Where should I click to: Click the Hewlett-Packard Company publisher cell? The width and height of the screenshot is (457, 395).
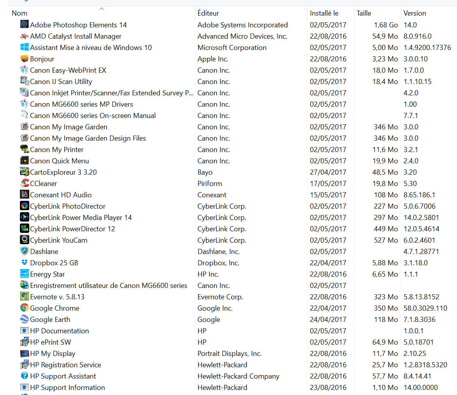(x=238, y=376)
